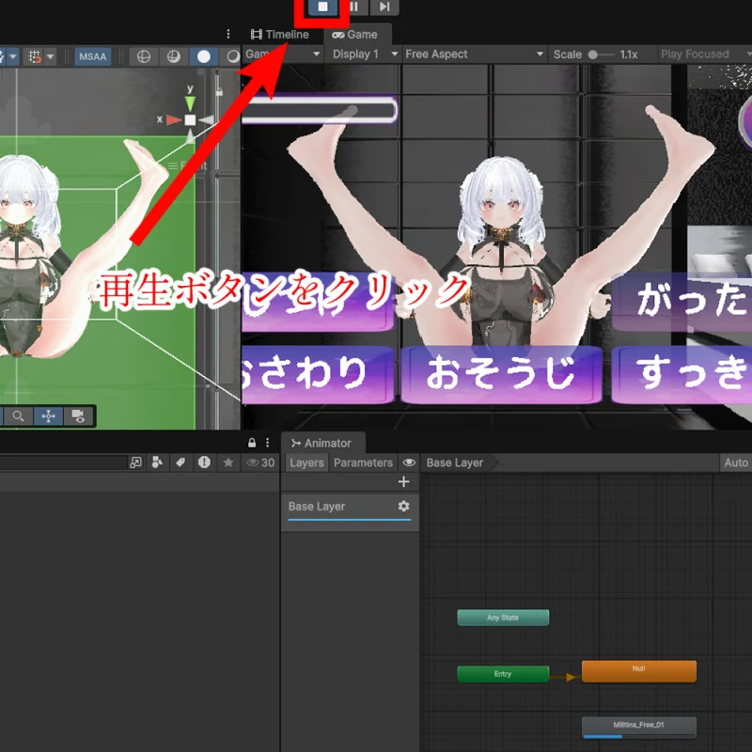This screenshot has height=752, width=752.
Task: Toggle hidden packages visibility showing 30
Action: point(260,462)
